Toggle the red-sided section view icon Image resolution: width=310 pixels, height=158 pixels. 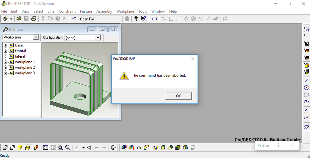point(36,147)
